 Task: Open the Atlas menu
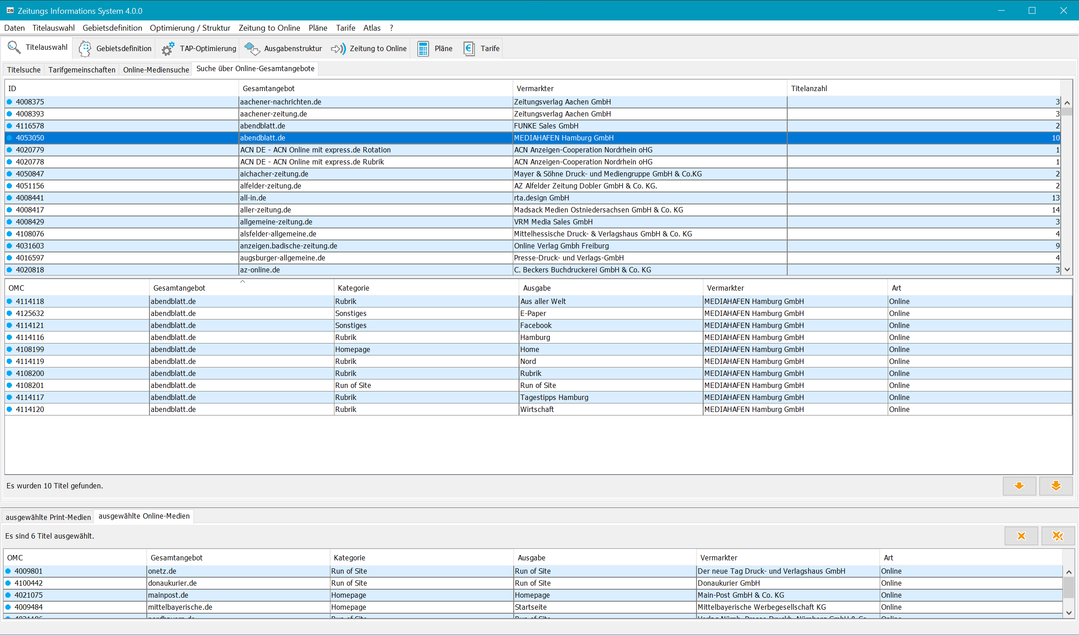372,28
